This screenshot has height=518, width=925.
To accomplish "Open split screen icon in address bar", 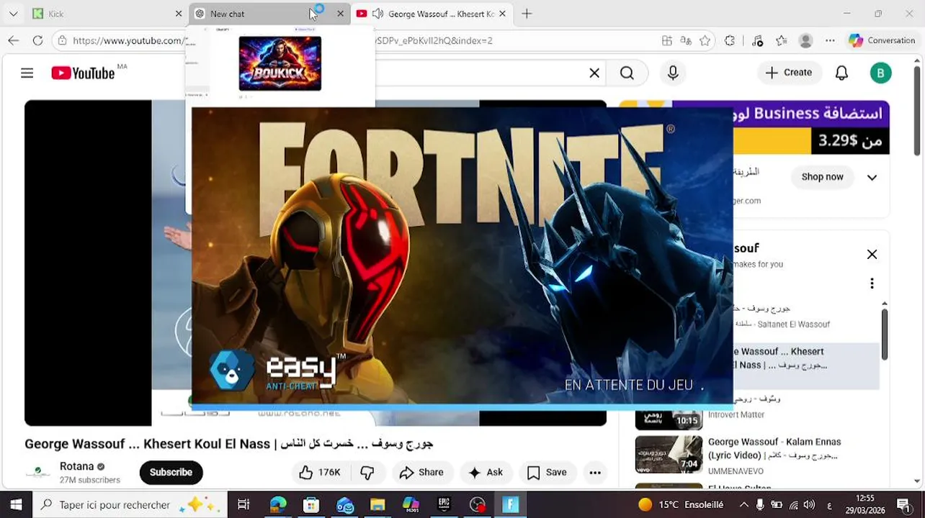I will click(x=667, y=41).
